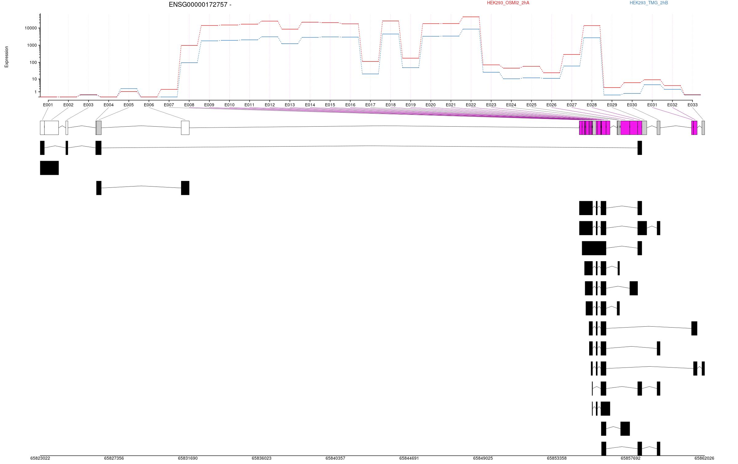Click genomic coordinate 65853358
This screenshot has width=738, height=464.
click(557, 458)
